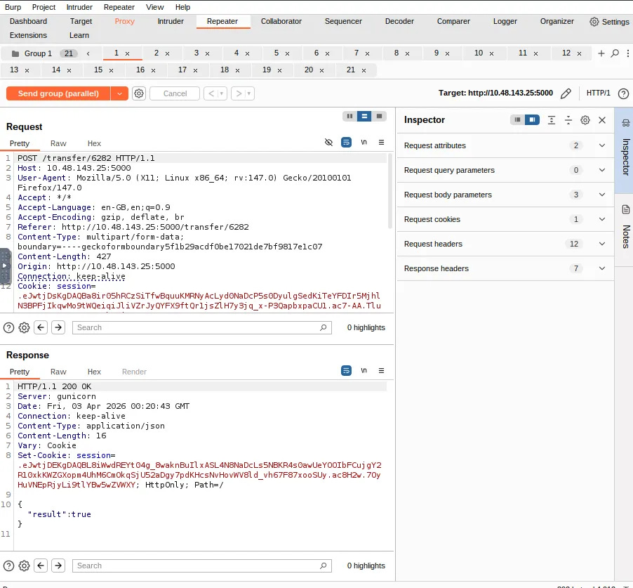Toggle hide non-printable characters in request
Screen dimensions: 633x588
[x=328, y=142]
